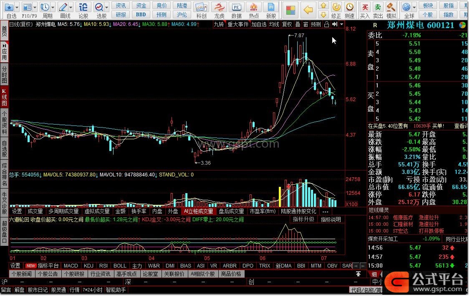Click the red 买入 buy button
This screenshot has height=296, width=470.
click(x=365, y=7)
